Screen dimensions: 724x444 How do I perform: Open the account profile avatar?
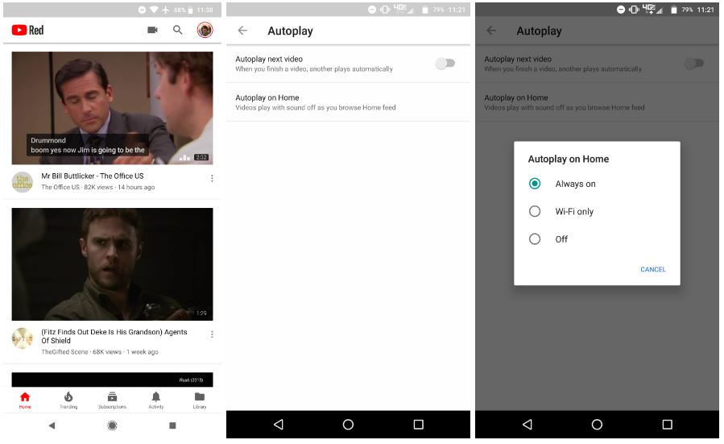click(x=205, y=30)
